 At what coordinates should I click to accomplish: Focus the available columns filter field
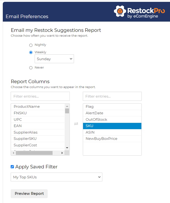pyautogui.click(x=40, y=96)
